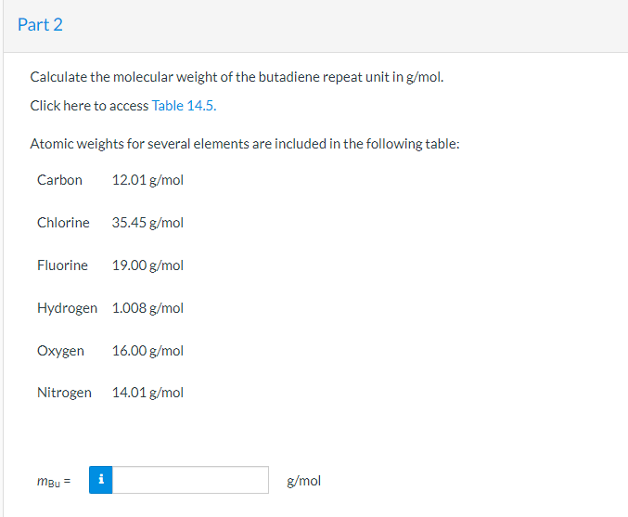Click the 14.01 g/mol value
Image resolution: width=628 pixels, height=517 pixels.
(147, 393)
